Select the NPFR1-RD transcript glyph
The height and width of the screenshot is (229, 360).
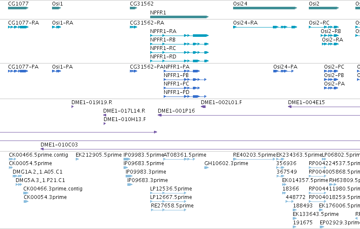click(x=179, y=61)
